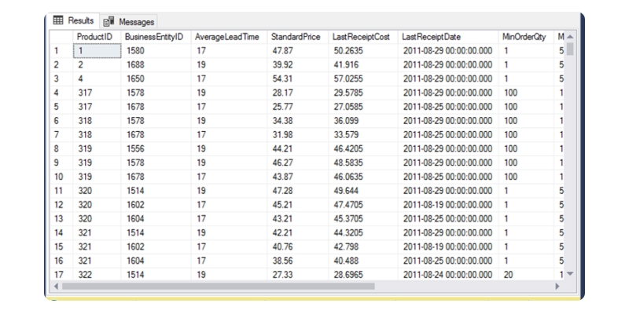This screenshot has height=314, width=629.
Task: Click the top-left select-all grid corner
Action: point(60,37)
